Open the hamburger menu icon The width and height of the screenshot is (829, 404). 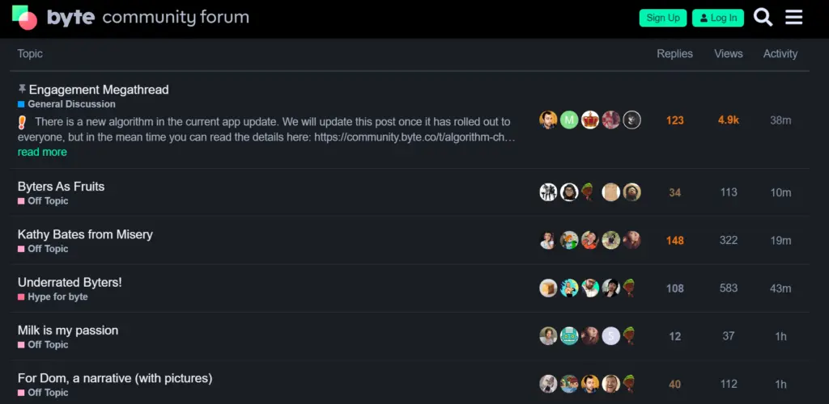tap(794, 17)
